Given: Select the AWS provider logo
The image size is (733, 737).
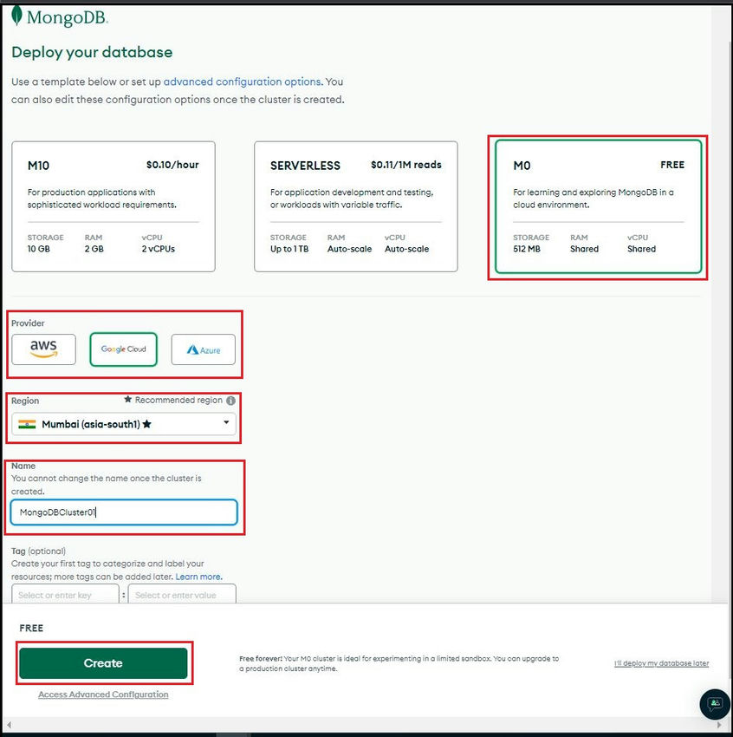Looking at the screenshot, I should [43, 349].
